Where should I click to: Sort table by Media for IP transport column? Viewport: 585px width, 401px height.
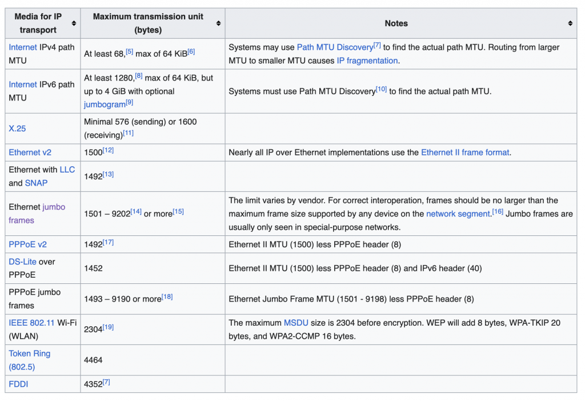tap(74, 23)
